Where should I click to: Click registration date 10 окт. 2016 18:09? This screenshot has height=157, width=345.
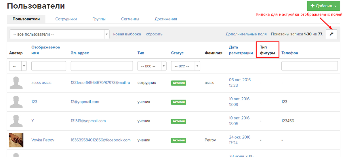[239, 102]
